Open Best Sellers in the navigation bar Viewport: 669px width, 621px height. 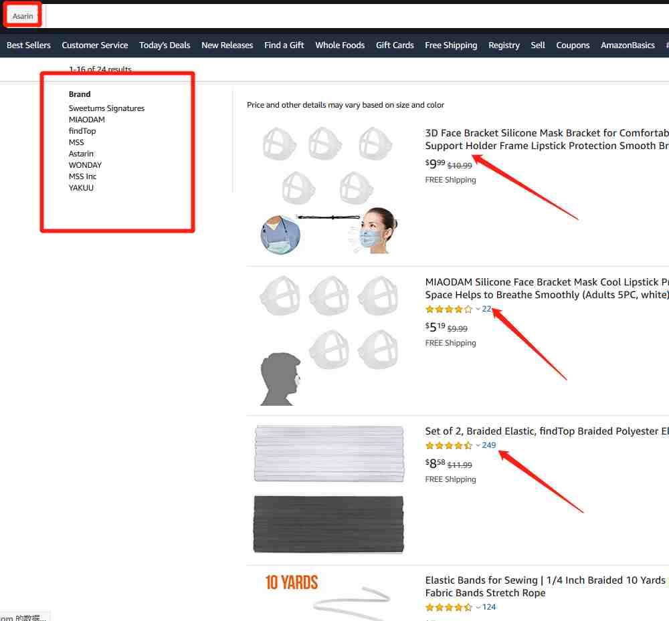(x=29, y=45)
